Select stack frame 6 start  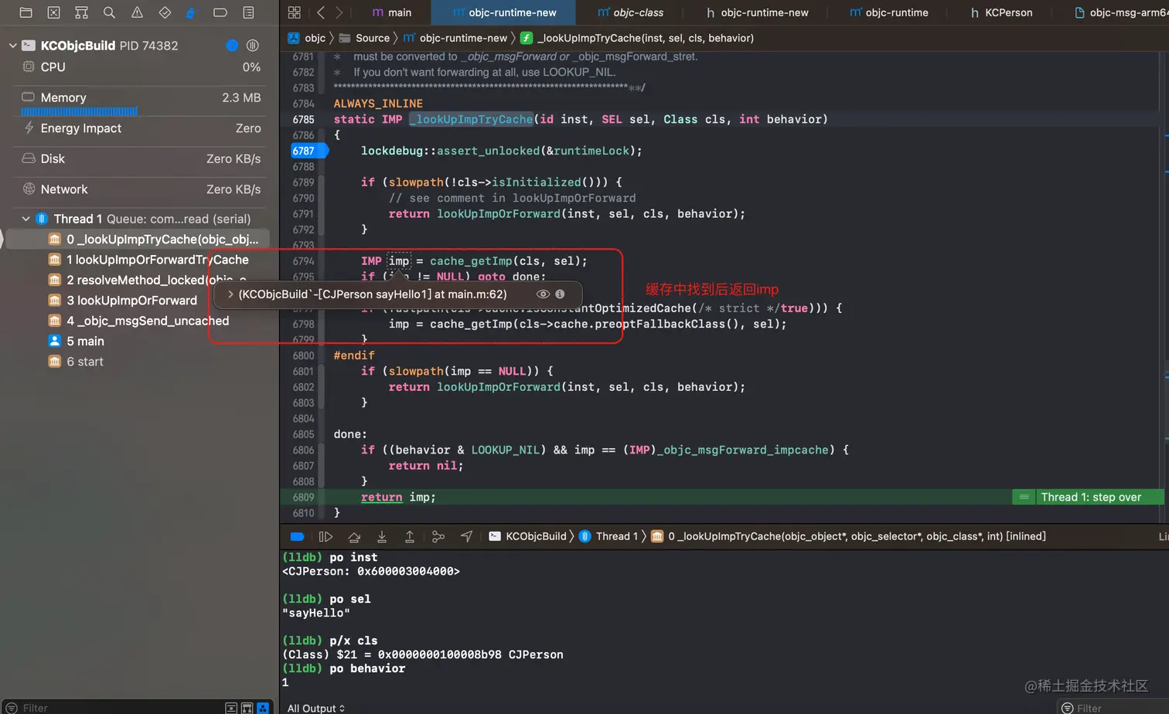coord(75,362)
